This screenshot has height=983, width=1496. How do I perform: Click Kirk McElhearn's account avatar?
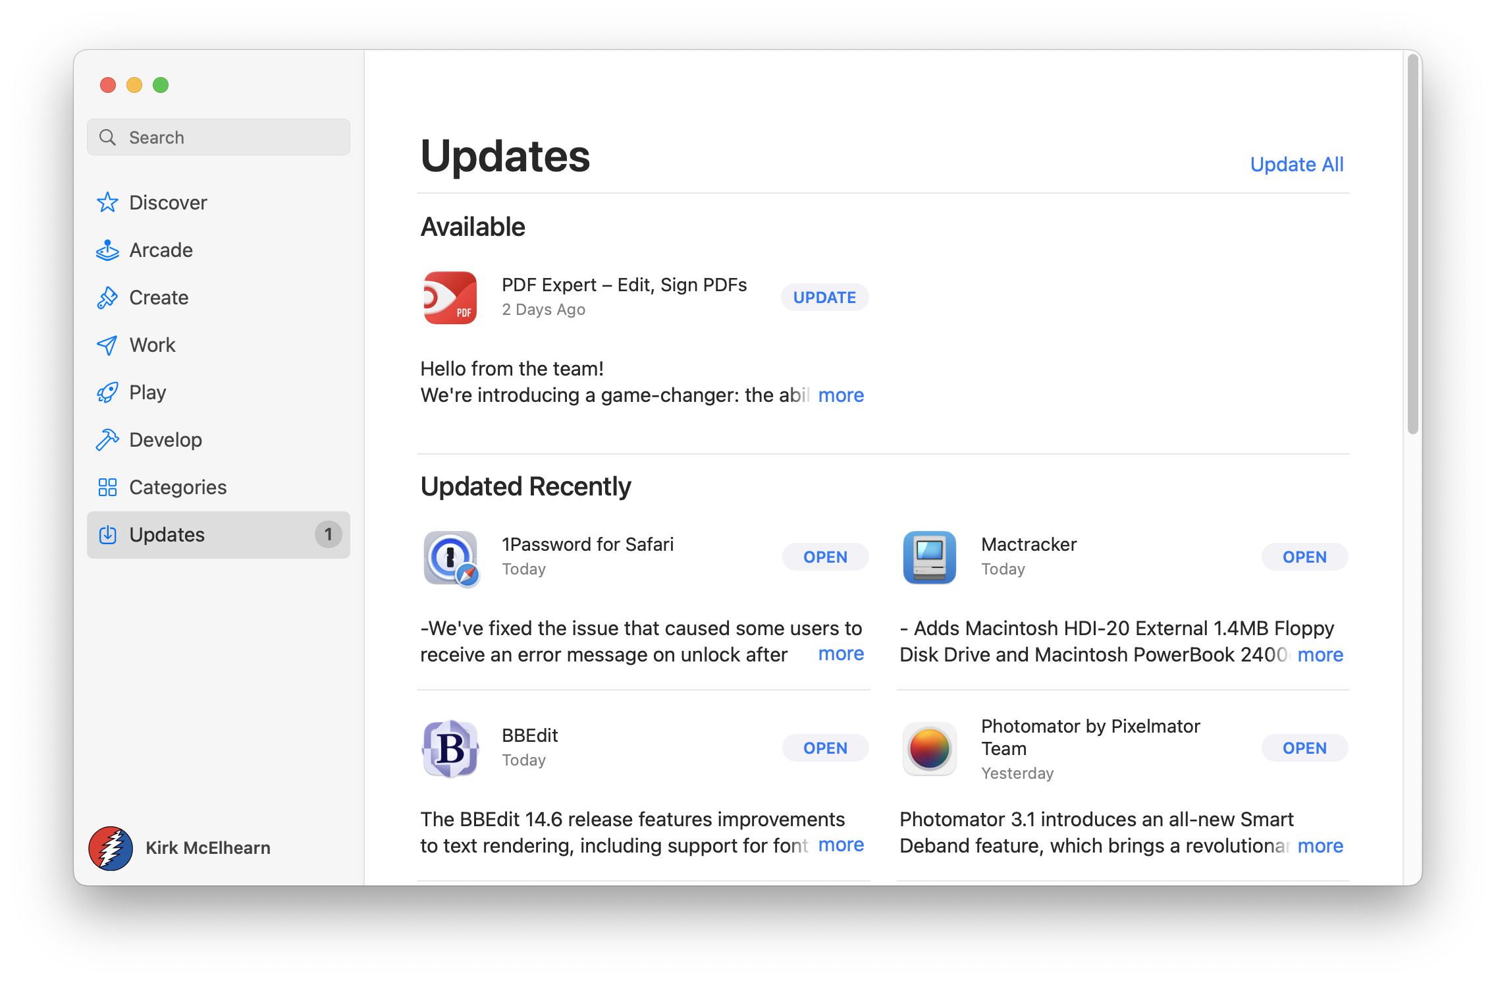pyautogui.click(x=111, y=848)
